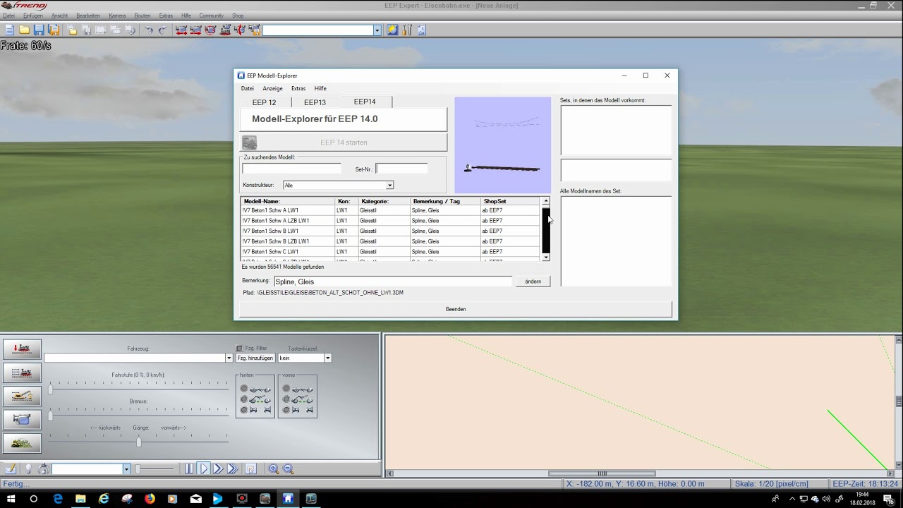
Task: Select the landscape editor bulldozer button
Action: (22, 443)
